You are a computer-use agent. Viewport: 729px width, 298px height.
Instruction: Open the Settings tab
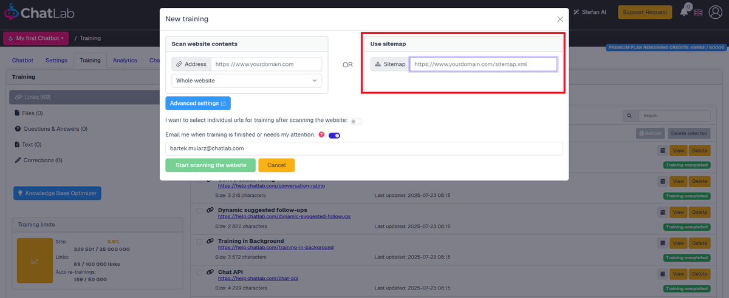click(x=56, y=61)
